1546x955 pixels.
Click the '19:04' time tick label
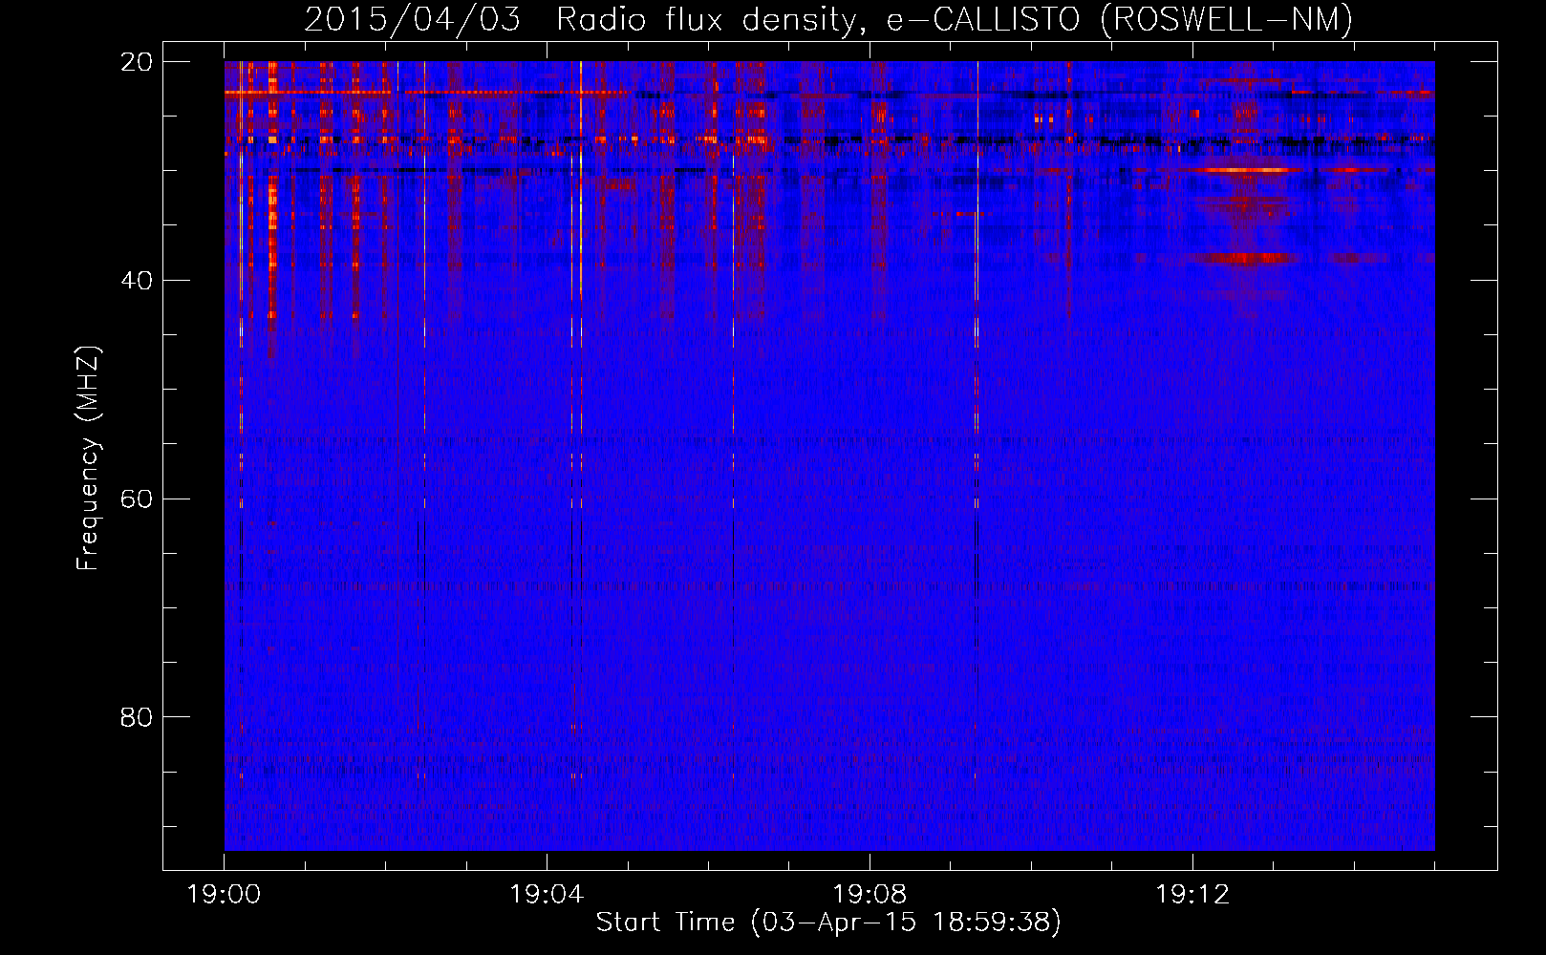tap(547, 894)
